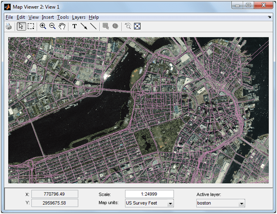Image resolution: width=277 pixels, height=214 pixels.
Task: Open the File menu
Action: (10, 17)
